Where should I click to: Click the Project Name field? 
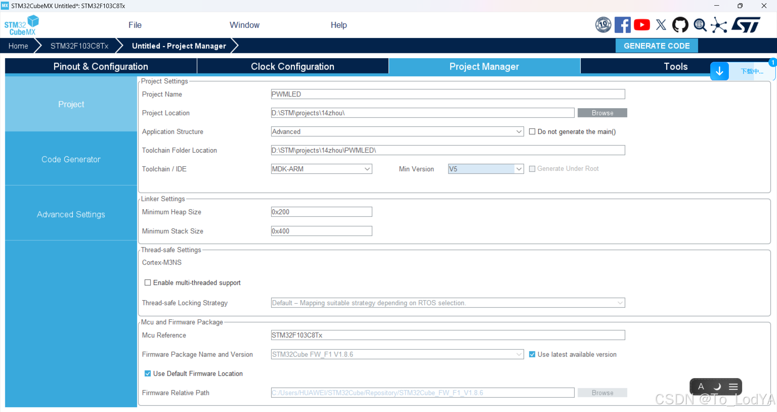tap(448, 94)
